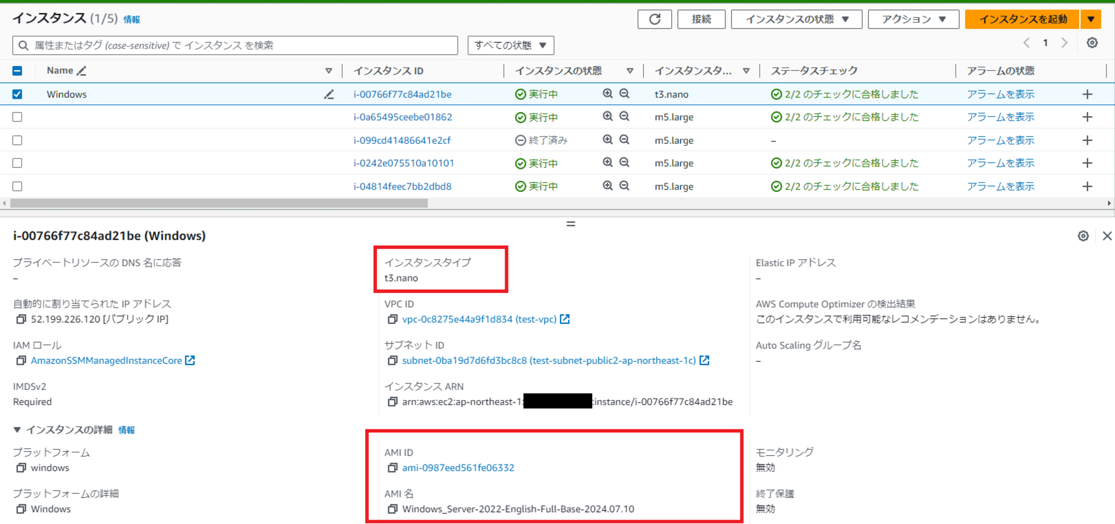Image resolution: width=1115 pixels, height=524 pixels.
Task: Edit the Name of the Windows instance
Action: 329,94
